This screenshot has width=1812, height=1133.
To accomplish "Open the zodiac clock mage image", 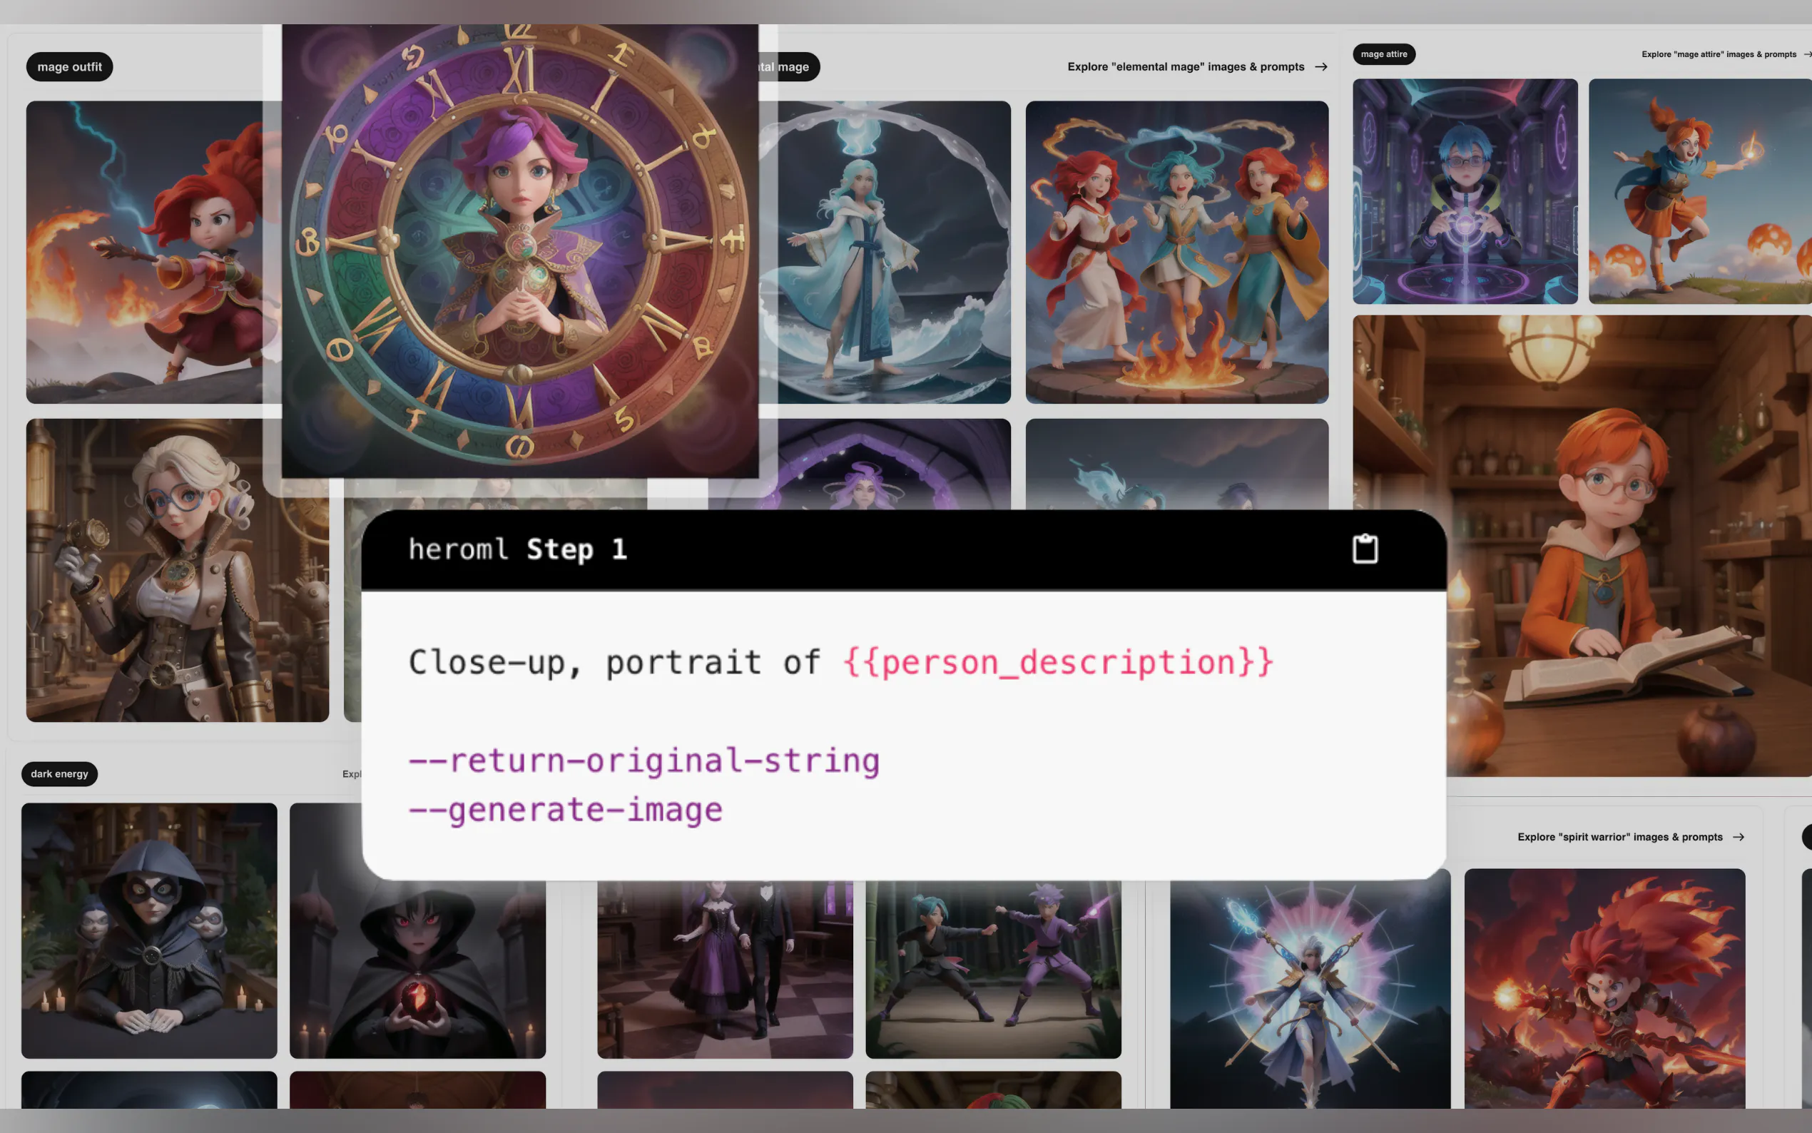I will [x=520, y=251].
